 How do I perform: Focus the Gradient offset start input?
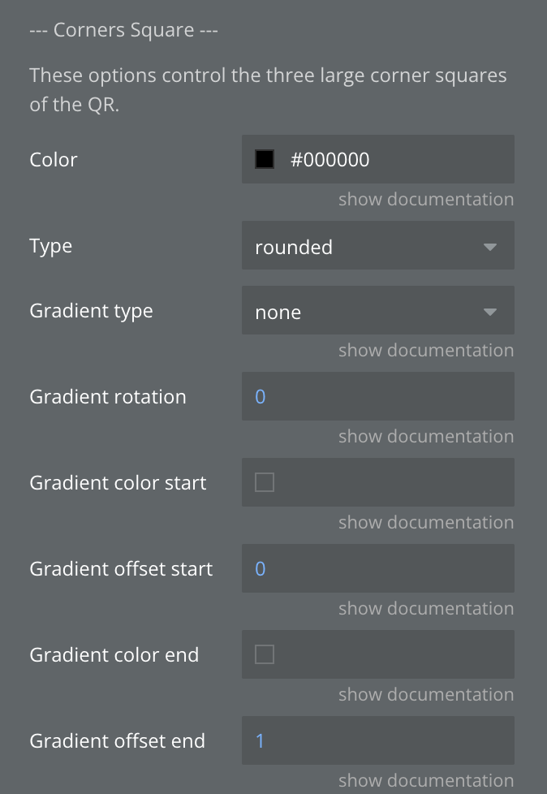(x=377, y=569)
